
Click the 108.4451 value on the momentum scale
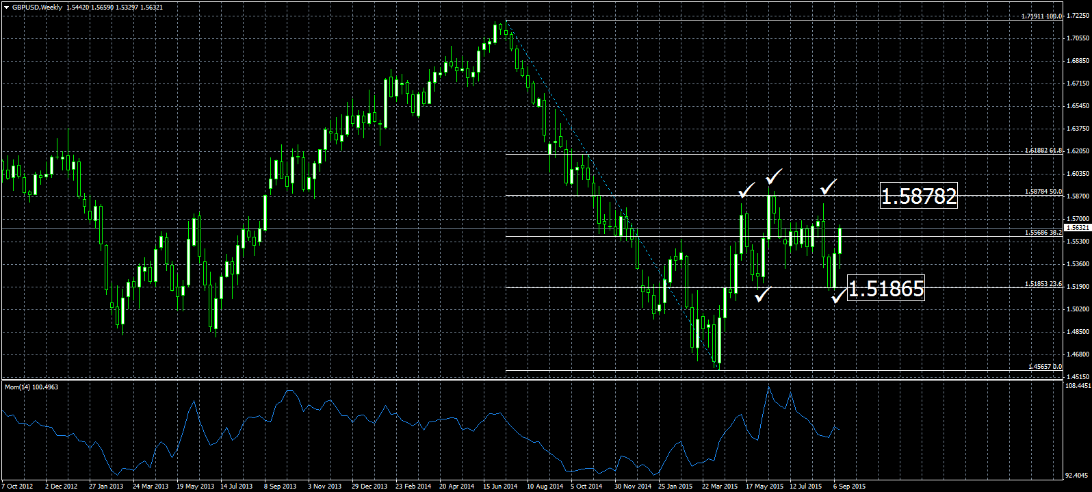1078,386
